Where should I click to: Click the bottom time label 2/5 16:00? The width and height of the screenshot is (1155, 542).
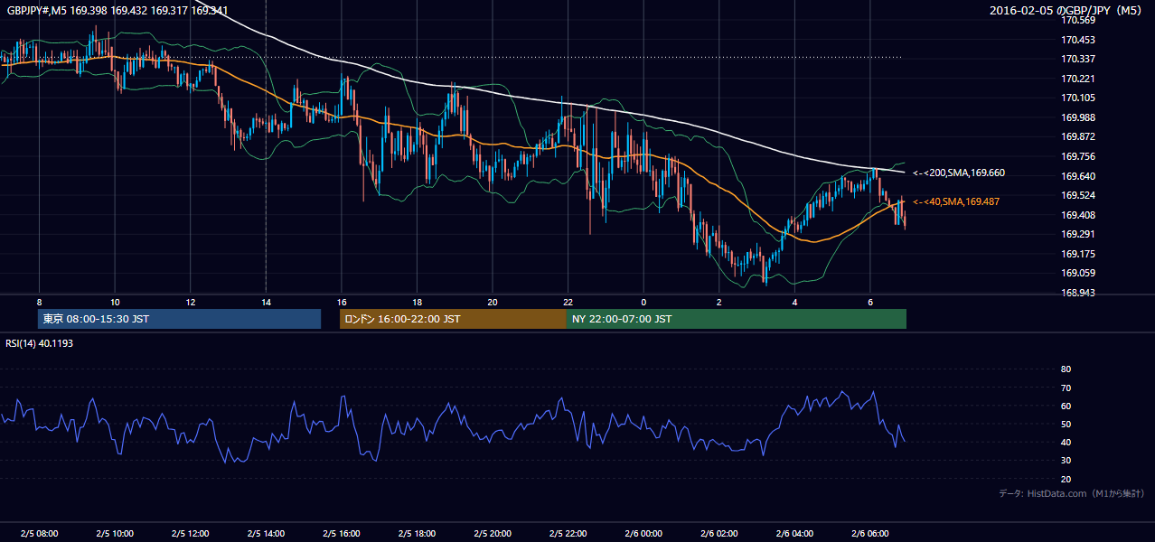click(x=341, y=534)
